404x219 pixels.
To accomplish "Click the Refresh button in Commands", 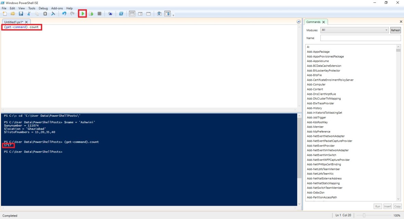I will 395,30.
